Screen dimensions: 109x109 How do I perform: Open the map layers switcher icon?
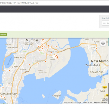[x=103, y=43]
